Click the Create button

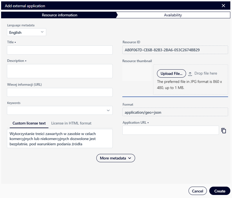click(x=220, y=191)
